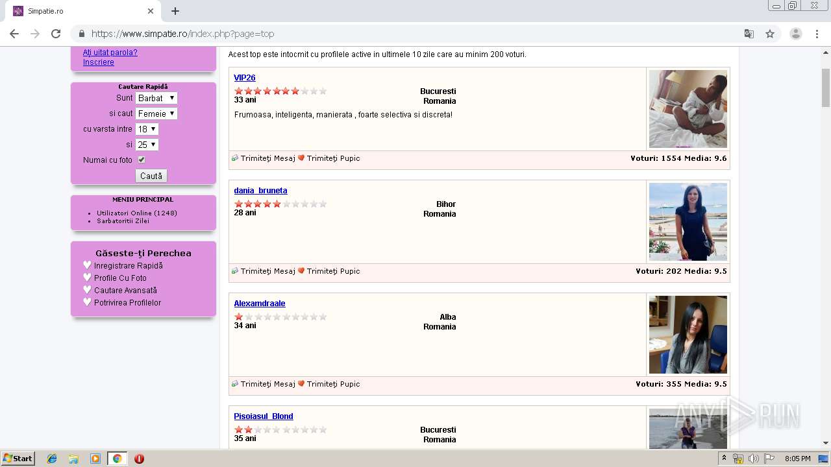This screenshot has height=467, width=831.
Task: Open the Chrome three-dot menu
Action: click(x=817, y=34)
